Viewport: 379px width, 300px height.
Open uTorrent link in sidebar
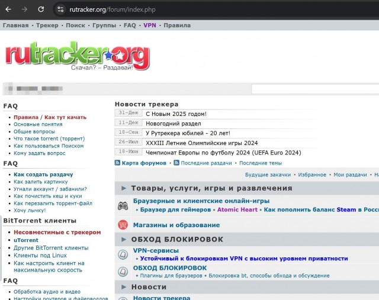pyautogui.click(x=26, y=240)
